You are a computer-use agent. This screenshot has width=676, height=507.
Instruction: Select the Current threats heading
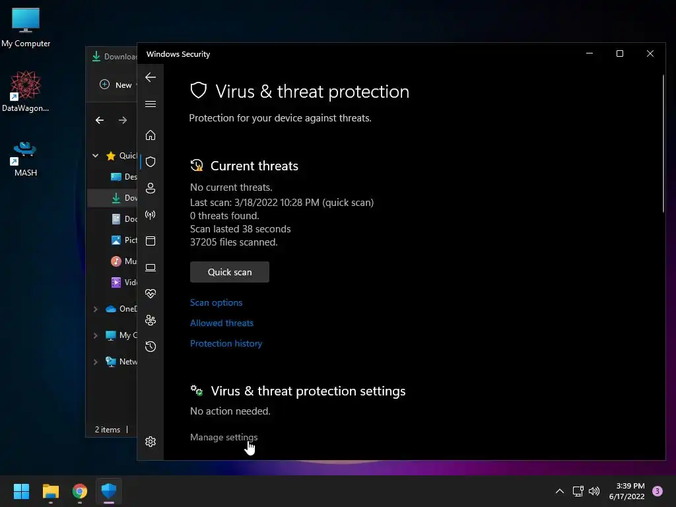click(x=254, y=166)
